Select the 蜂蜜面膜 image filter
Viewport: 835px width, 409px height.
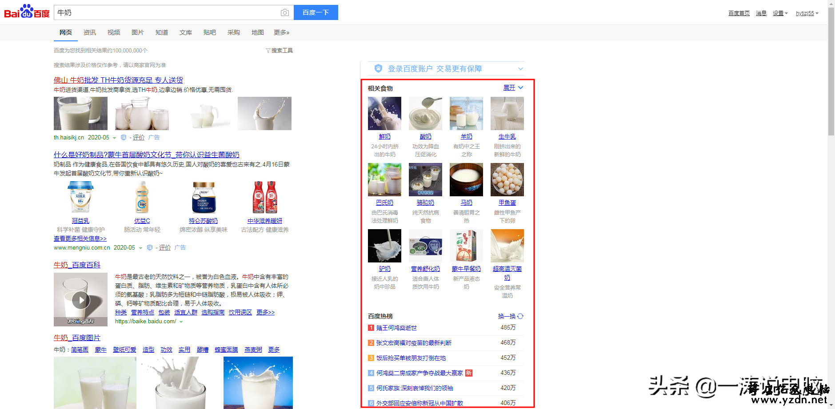point(226,350)
